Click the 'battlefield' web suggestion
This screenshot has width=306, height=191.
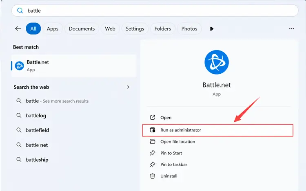pyautogui.click(x=37, y=130)
